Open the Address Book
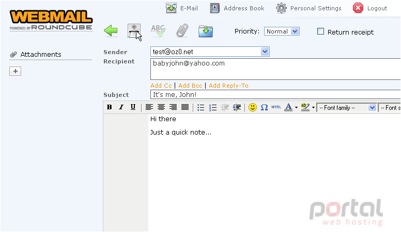Screen dimensions: 401x232 (237, 8)
